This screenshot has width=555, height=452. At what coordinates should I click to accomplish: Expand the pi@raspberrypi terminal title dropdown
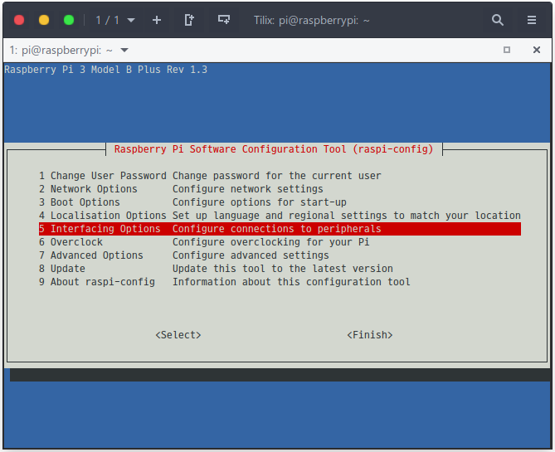click(x=124, y=51)
